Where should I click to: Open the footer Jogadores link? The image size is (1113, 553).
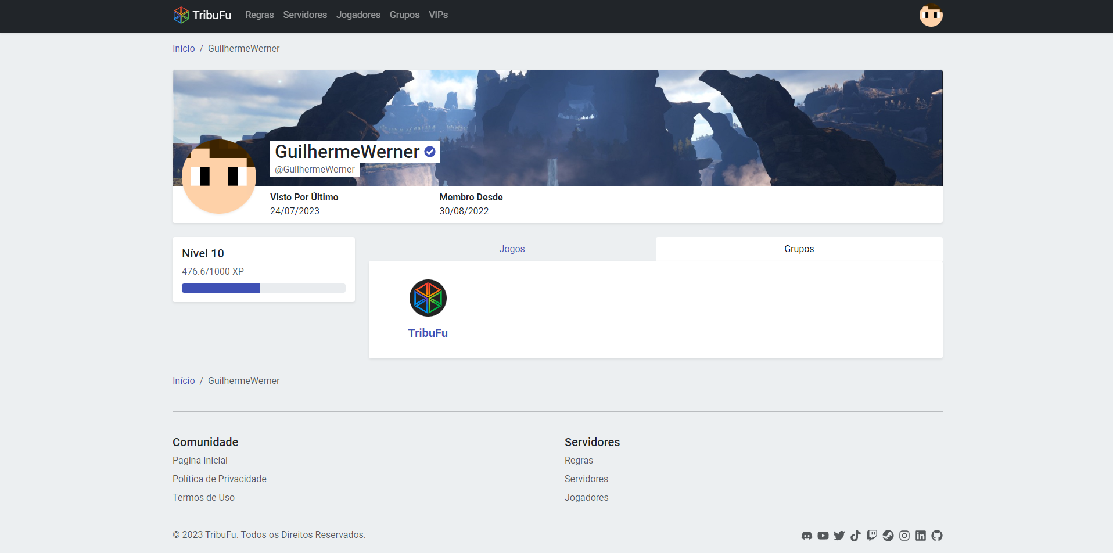(587, 497)
